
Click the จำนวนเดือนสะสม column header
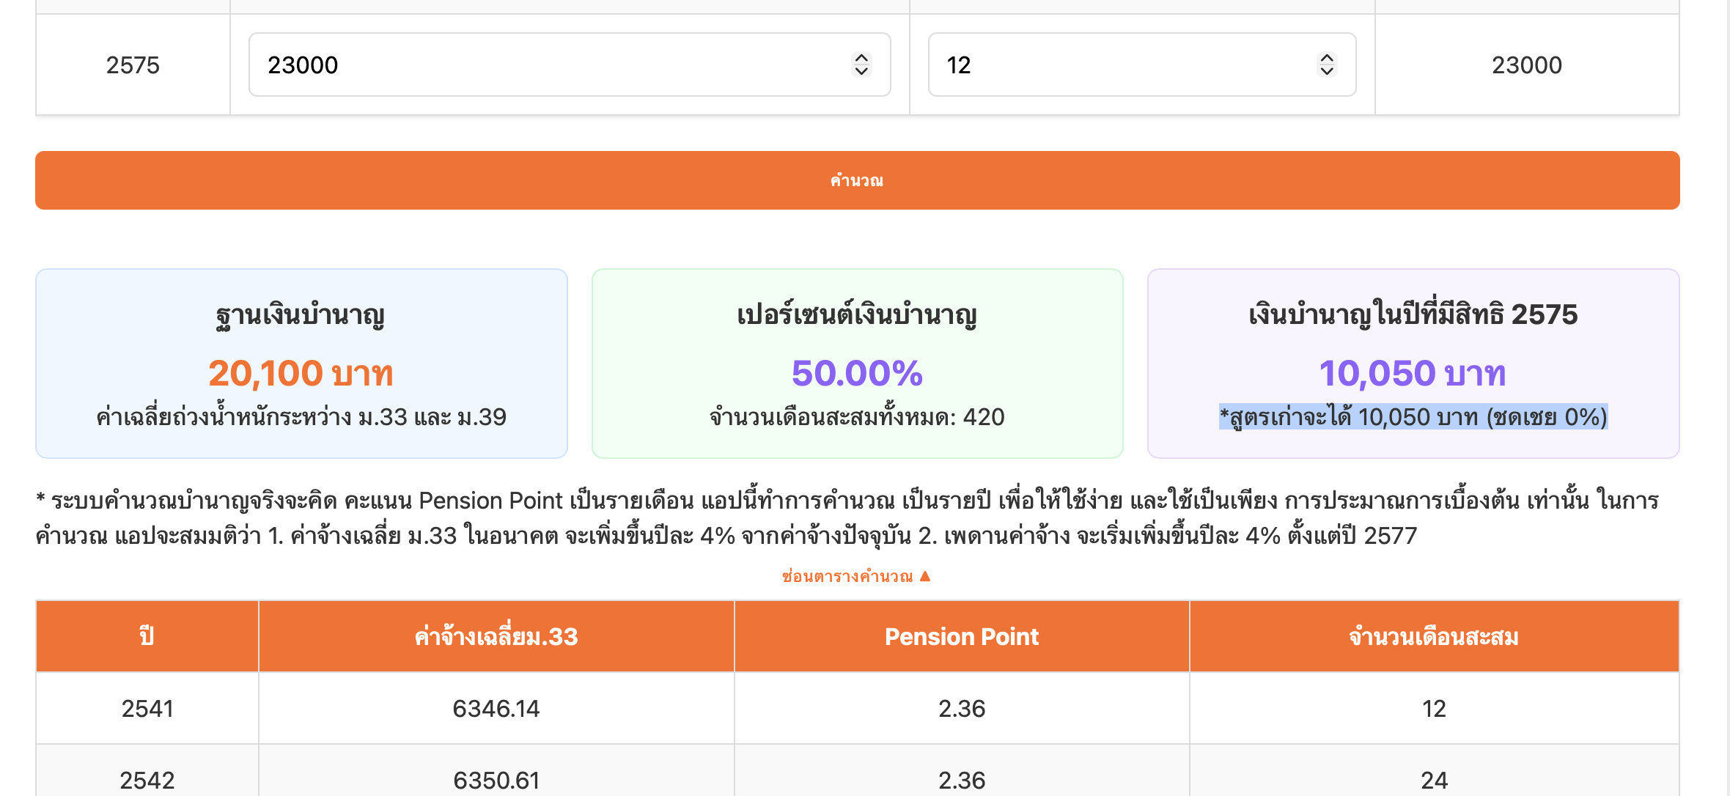click(1433, 636)
